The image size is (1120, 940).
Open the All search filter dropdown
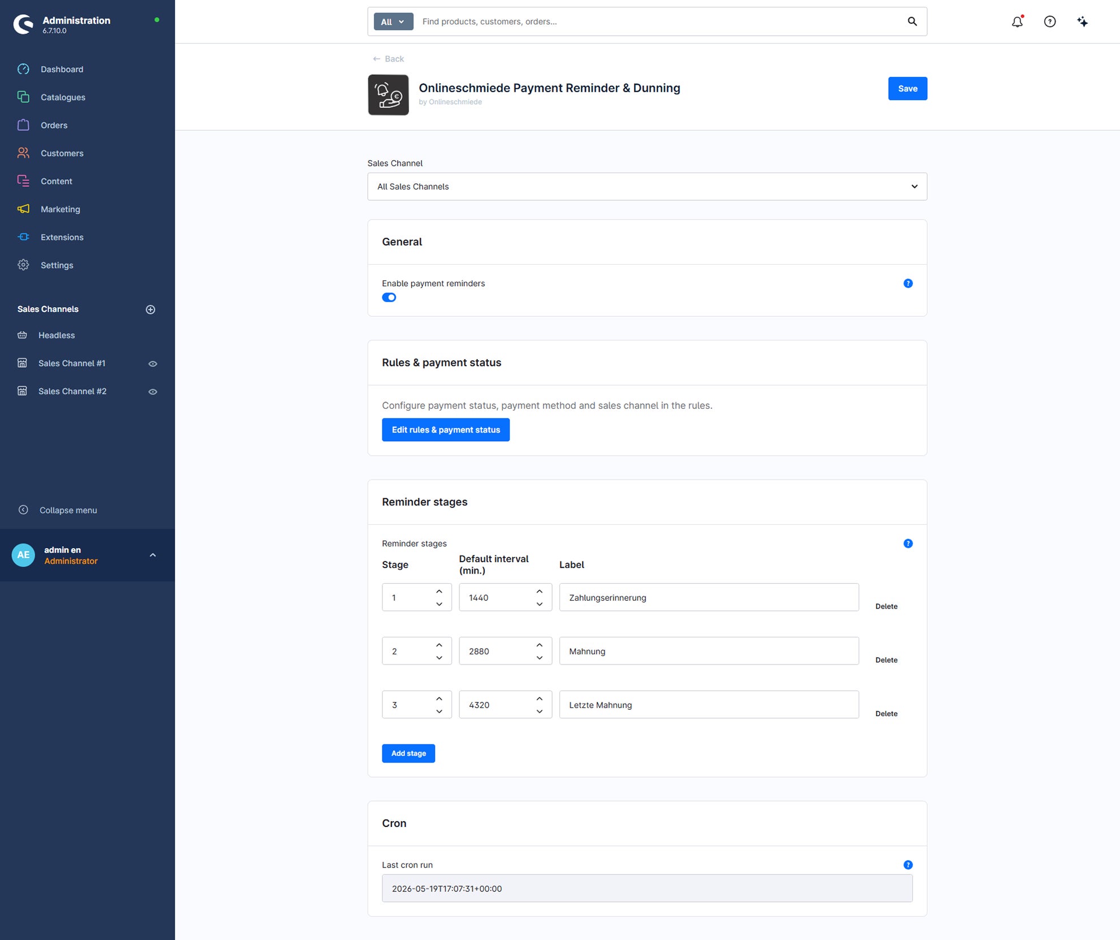393,21
